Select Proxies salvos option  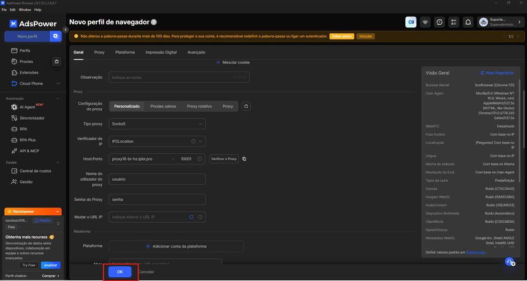[163, 106]
